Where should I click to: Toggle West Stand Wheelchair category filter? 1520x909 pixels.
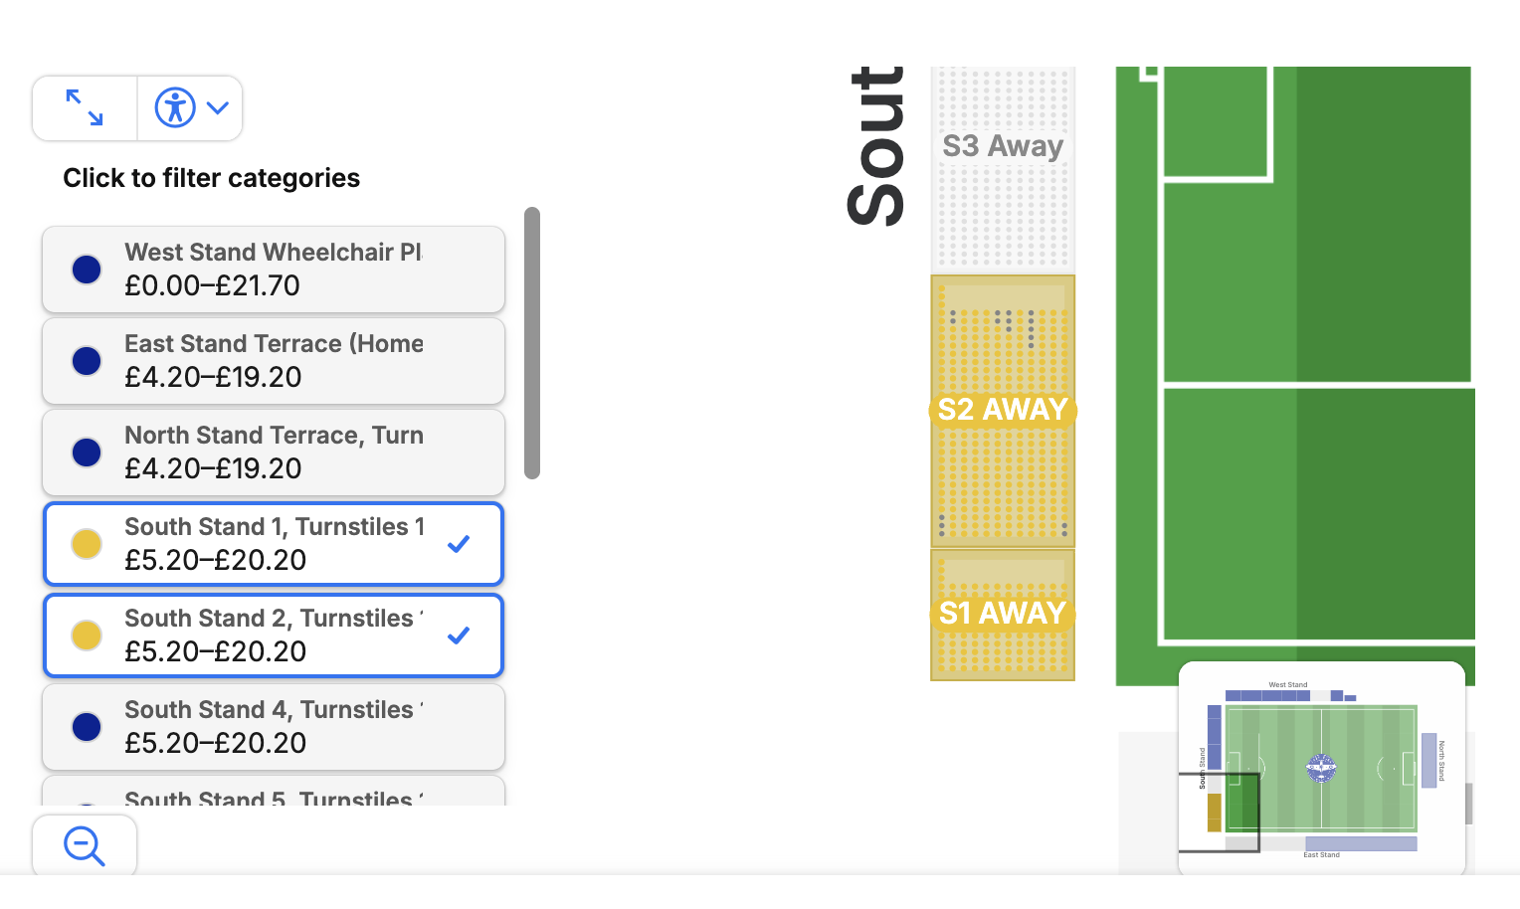pos(274,270)
